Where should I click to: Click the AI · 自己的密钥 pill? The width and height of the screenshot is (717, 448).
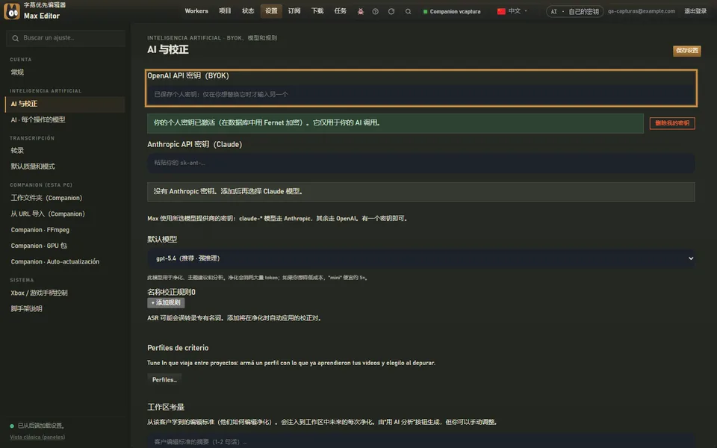575,11
